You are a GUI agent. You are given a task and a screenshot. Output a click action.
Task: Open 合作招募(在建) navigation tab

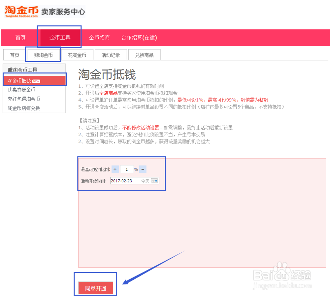(x=139, y=38)
